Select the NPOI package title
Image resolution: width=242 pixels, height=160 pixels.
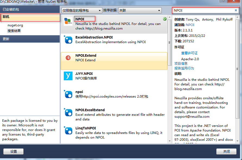(x=80, y=19)
